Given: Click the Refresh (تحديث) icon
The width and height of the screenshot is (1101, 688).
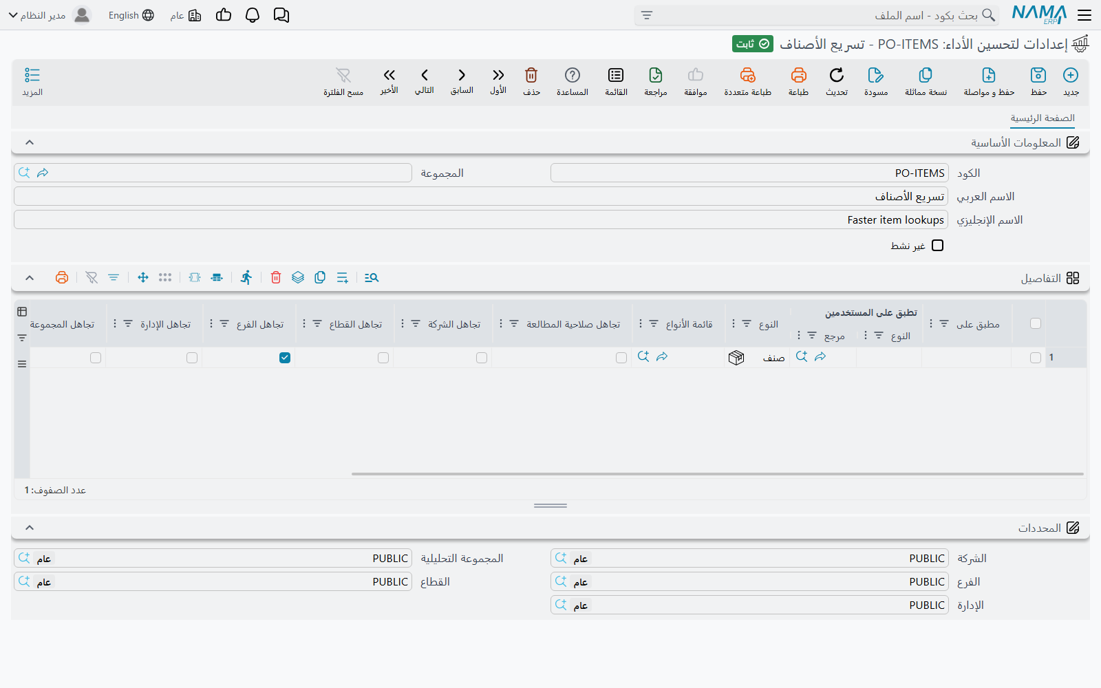Looking at the screenshot, I should (837, 75).
